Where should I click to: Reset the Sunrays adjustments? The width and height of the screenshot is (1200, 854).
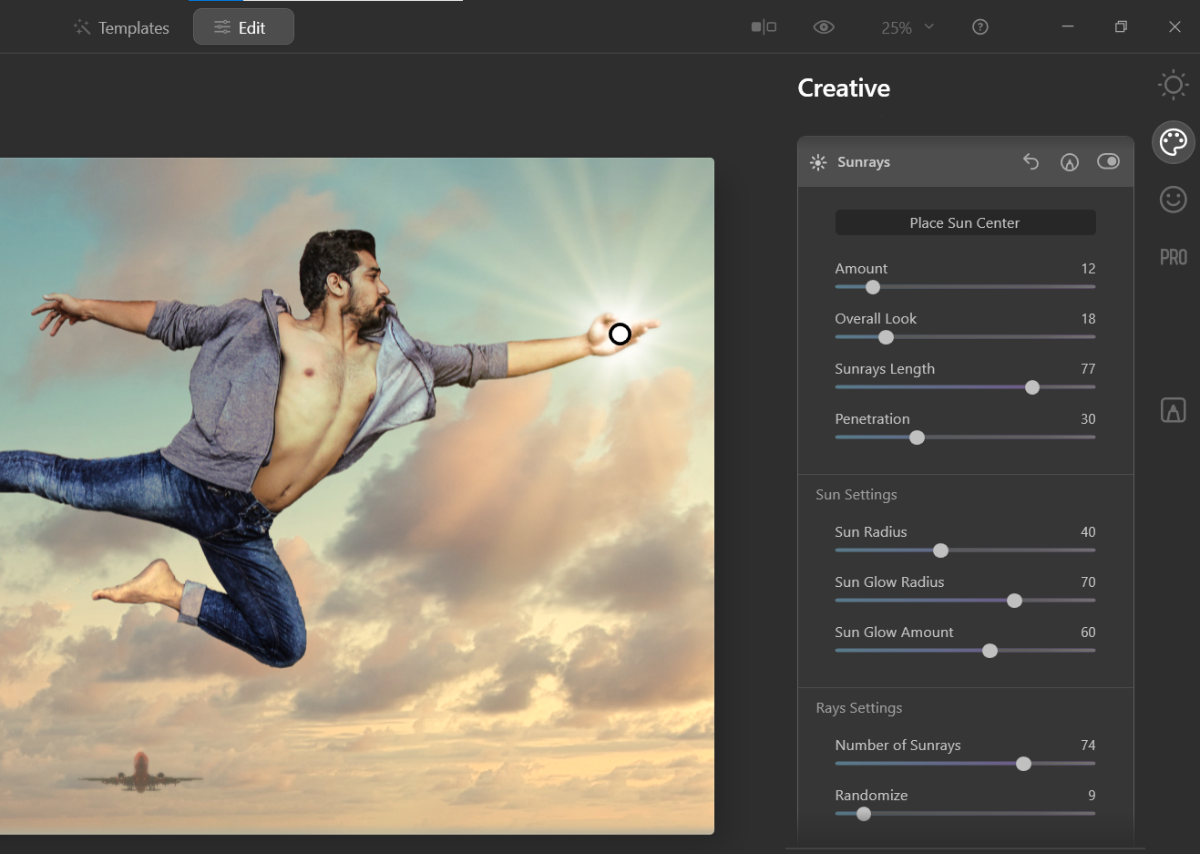(1031, 161)
